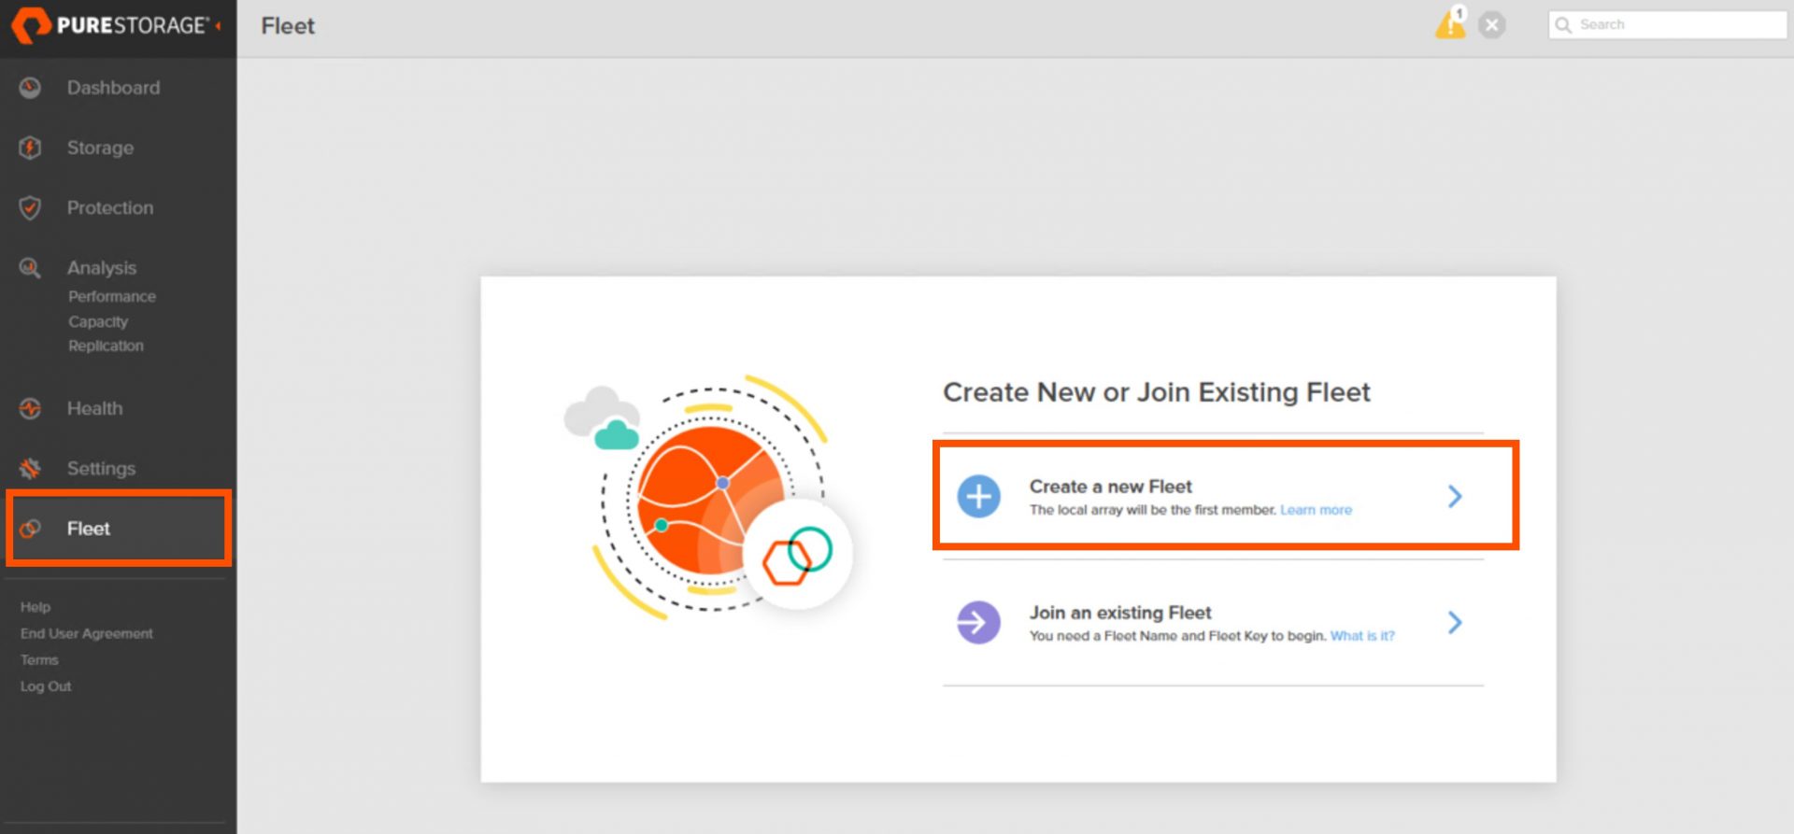The width and height of the screenshot is (1794, 834).
Task: Open Replication under Analysis
Action: (x=106, y=346)
